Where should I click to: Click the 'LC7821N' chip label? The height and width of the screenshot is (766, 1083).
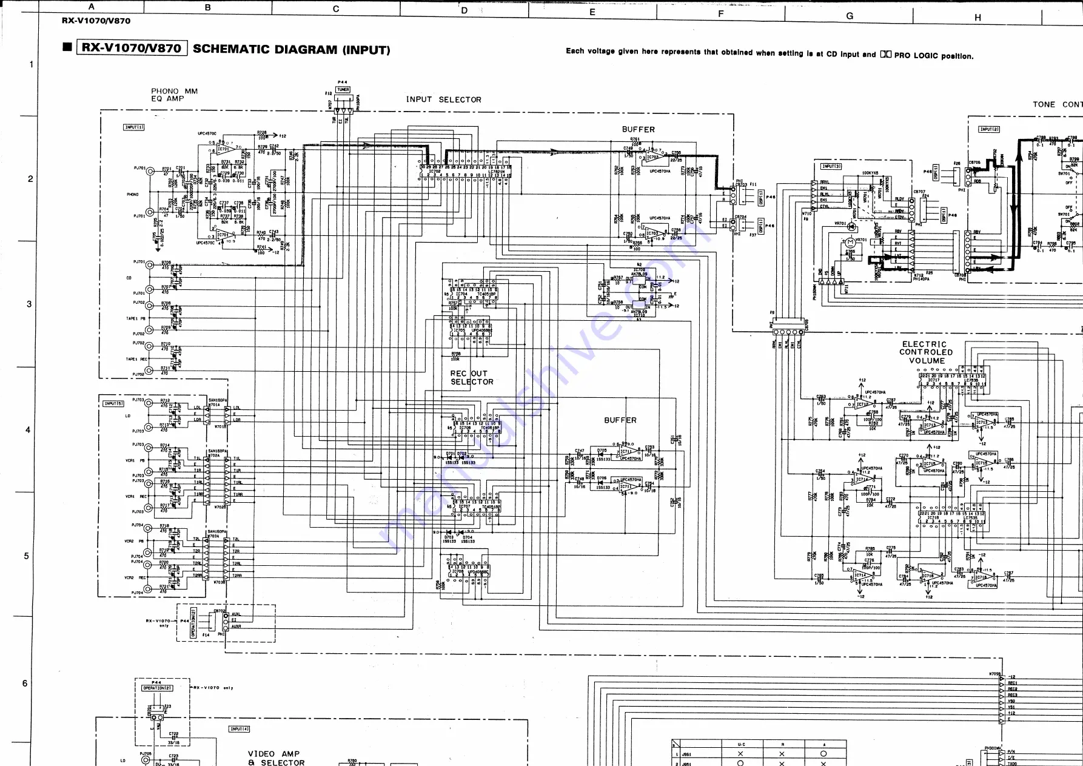[497, 172]
